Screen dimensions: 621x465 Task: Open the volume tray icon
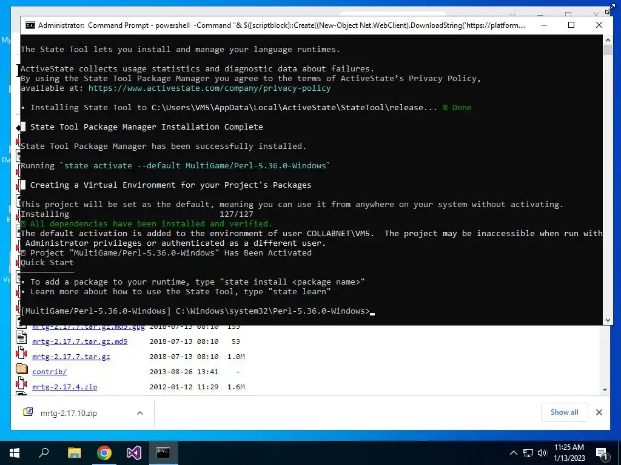click(x=542, y=453)
